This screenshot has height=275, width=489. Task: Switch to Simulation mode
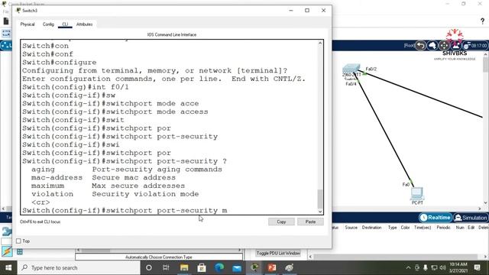point(471,217)
